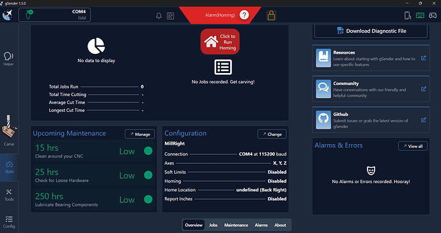View all Alarms & Errors
This screenshot has height=233, width=441.
[x=413, y=146]
